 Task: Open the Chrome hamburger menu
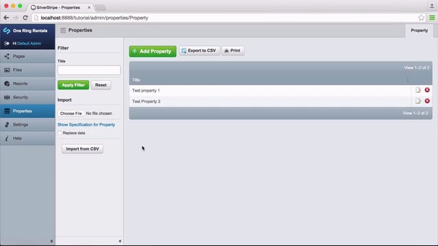(x=432, y=18)
